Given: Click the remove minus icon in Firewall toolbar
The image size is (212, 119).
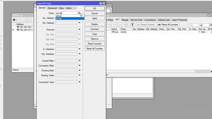Looking at the screenshot, I should click(x=109, y=25).
